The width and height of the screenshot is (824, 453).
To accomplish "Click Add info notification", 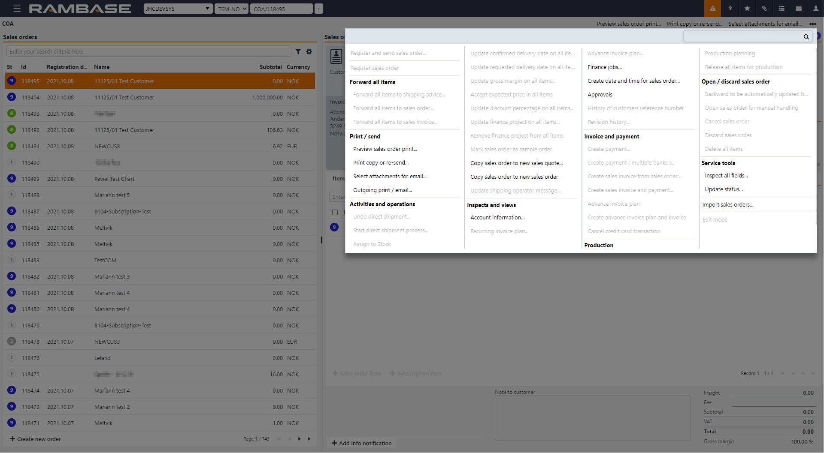I will (x=361, y=443).
